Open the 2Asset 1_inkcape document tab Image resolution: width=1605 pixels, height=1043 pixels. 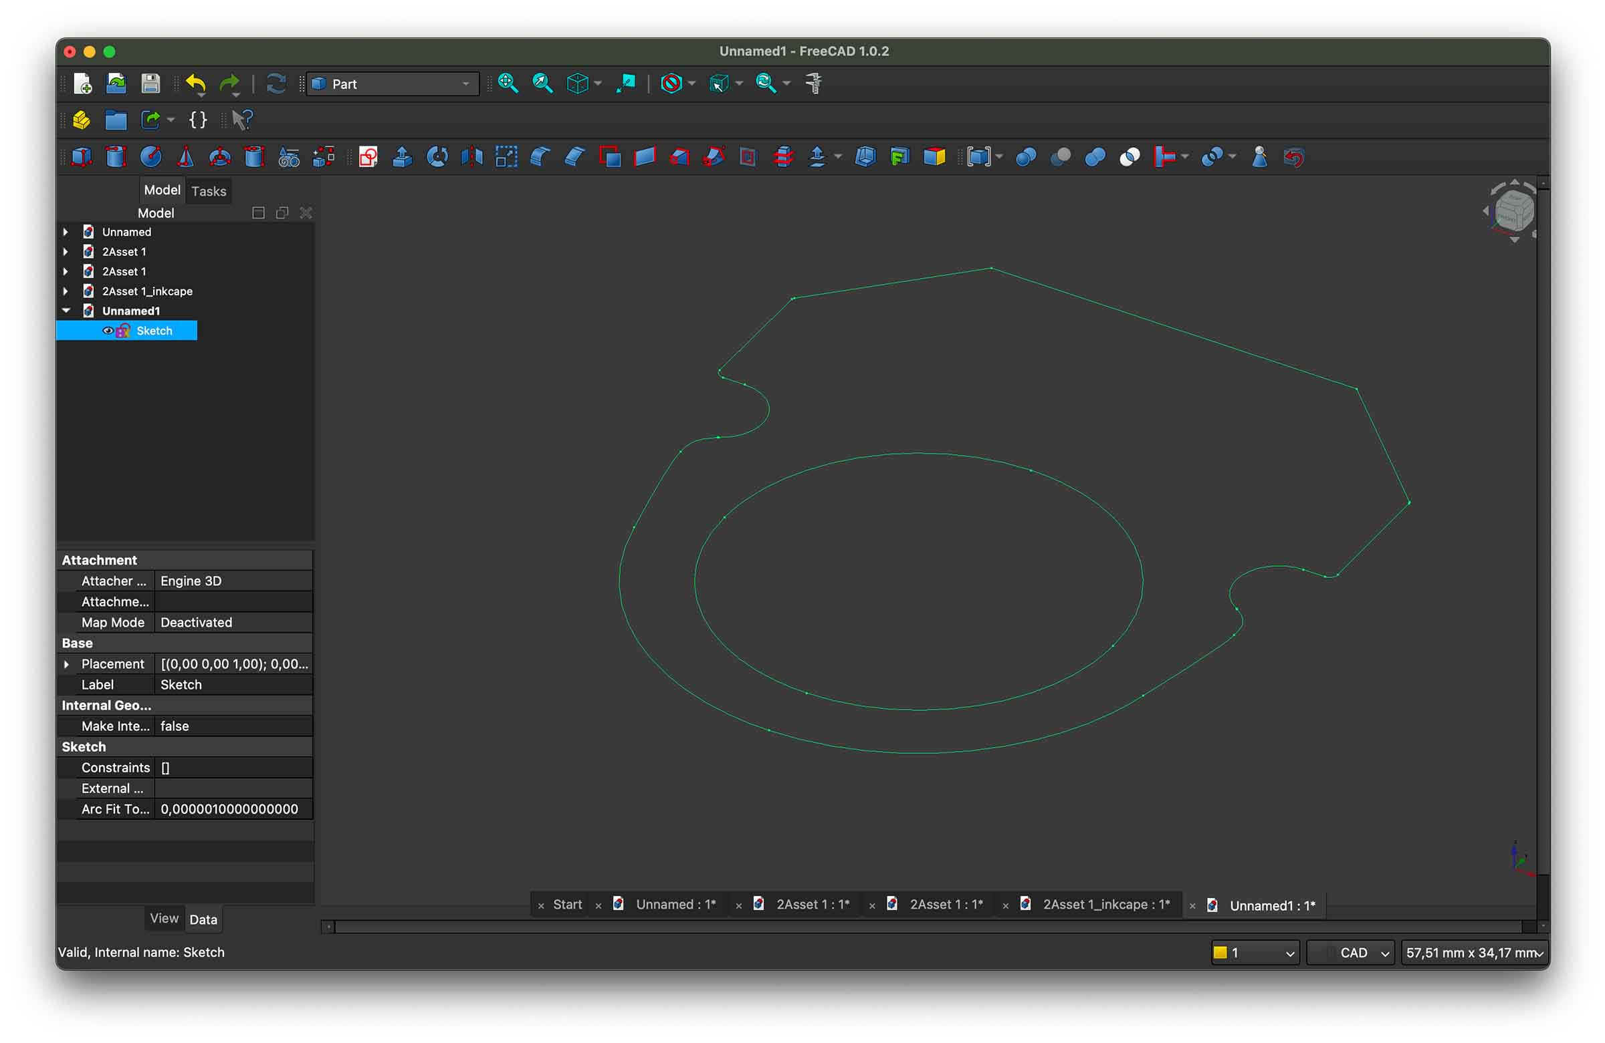[1105, 904]
